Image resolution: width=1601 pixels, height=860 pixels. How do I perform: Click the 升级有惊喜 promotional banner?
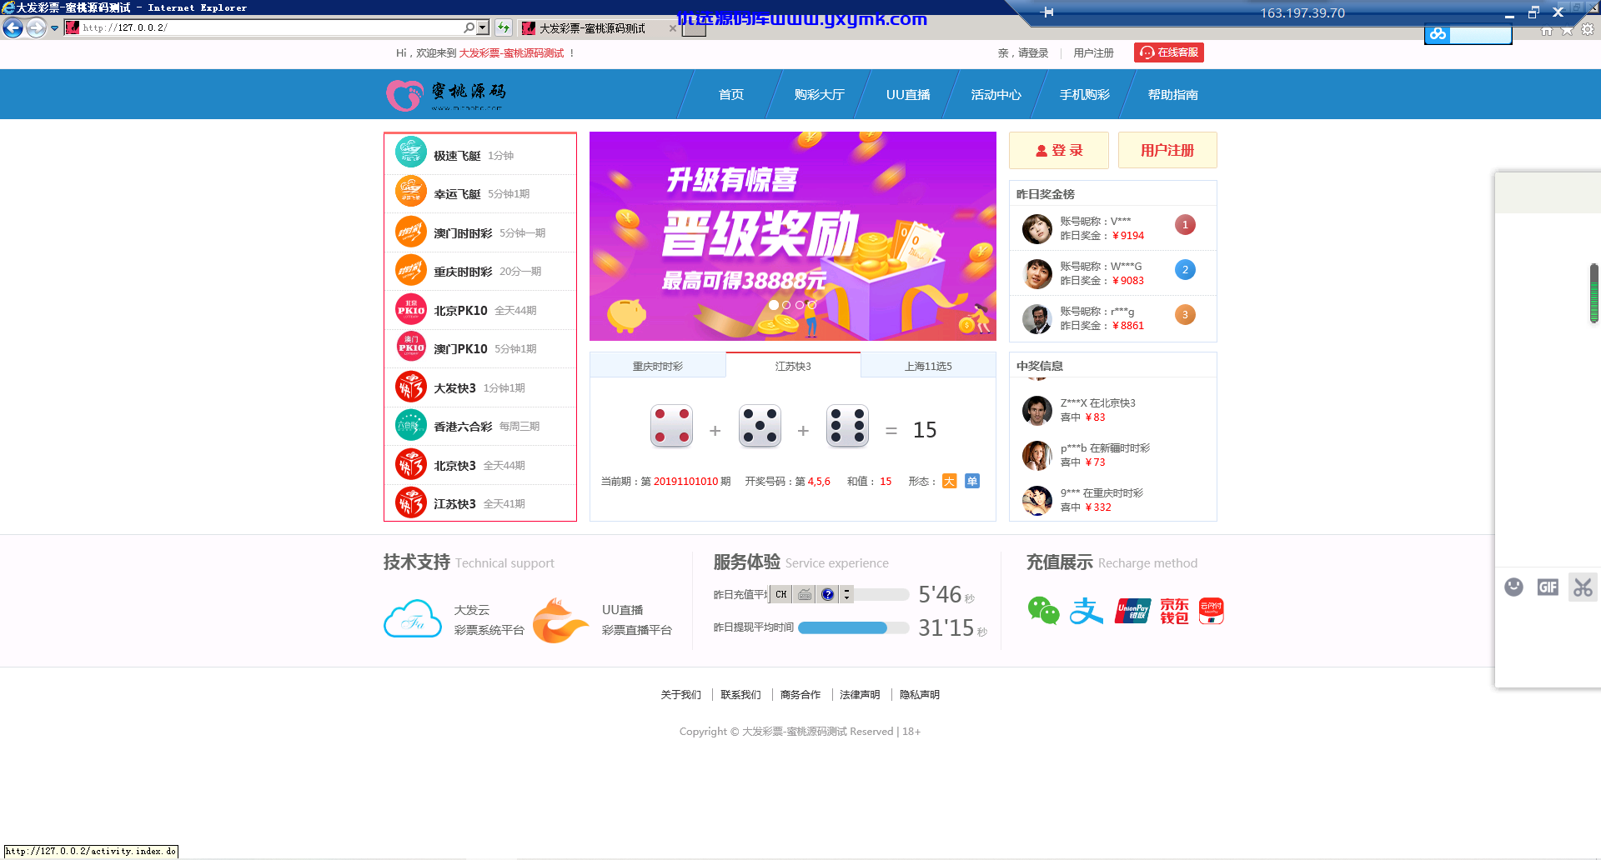pos(793,236)
